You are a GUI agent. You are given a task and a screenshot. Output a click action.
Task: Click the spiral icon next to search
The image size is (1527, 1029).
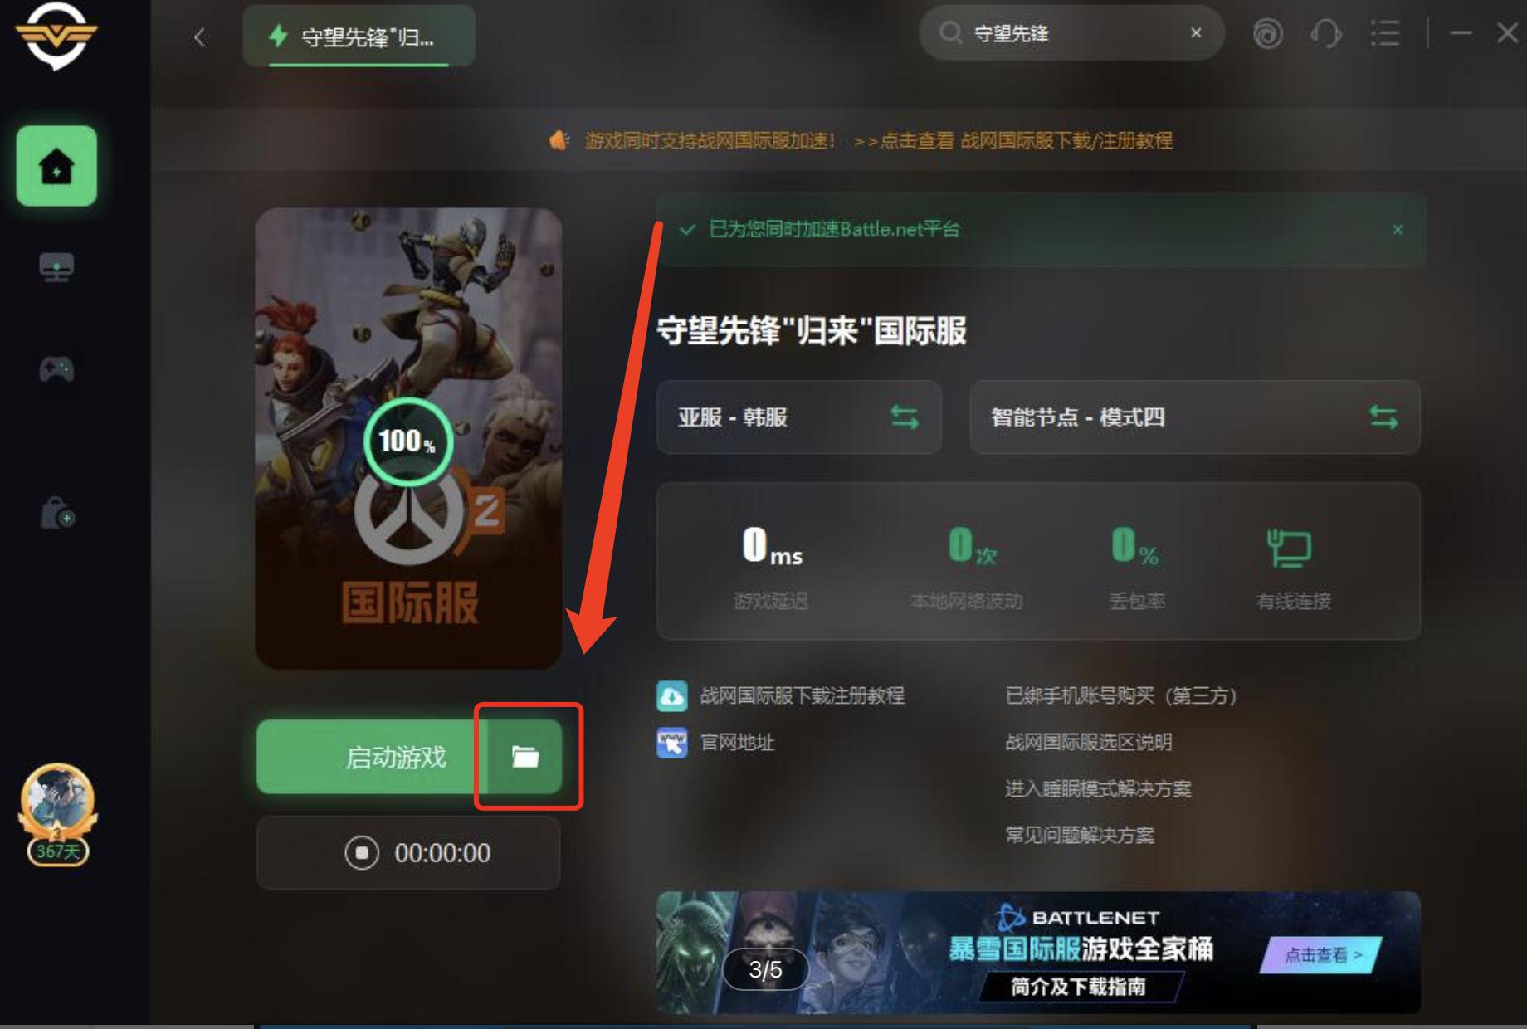tap(1267, 34)
